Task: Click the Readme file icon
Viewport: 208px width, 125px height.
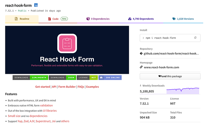Action: click(x=16, y=19)
